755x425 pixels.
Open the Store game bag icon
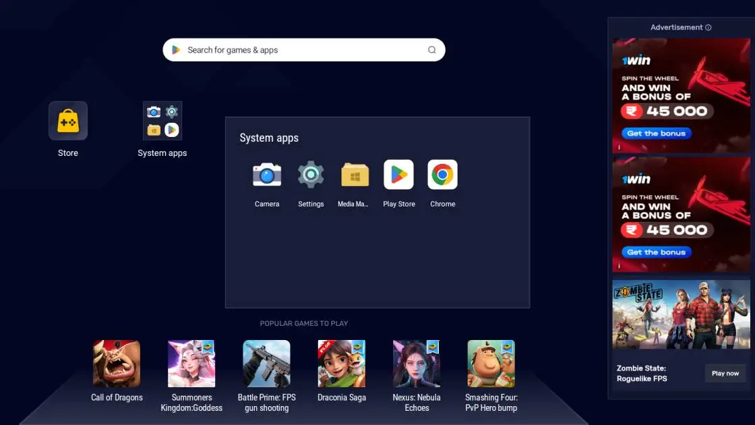[x=68, y=121]
